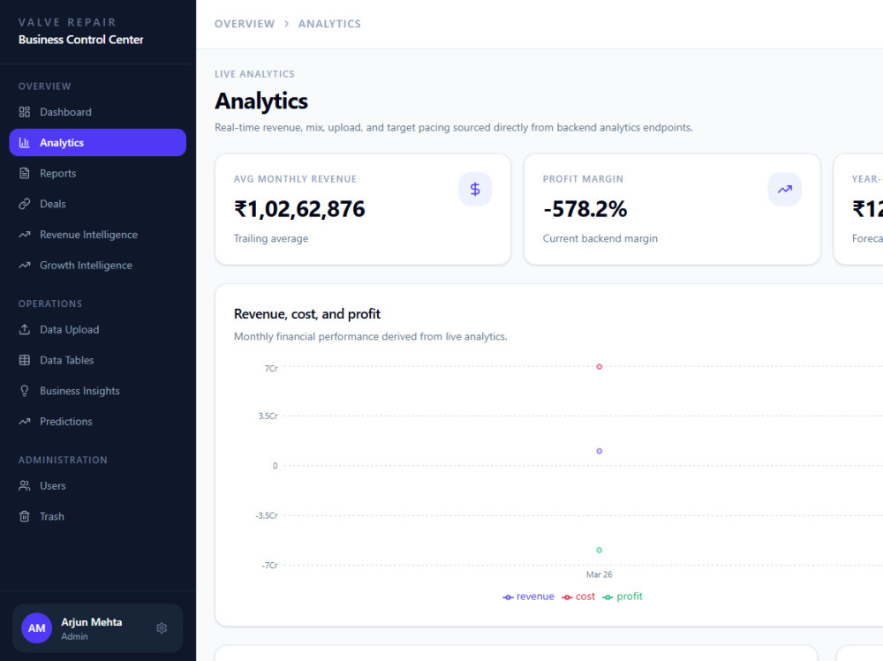This screenshot has width=883, height=661.
Task: Click the Arjun Mehta user name
Action: pos(91,622)
